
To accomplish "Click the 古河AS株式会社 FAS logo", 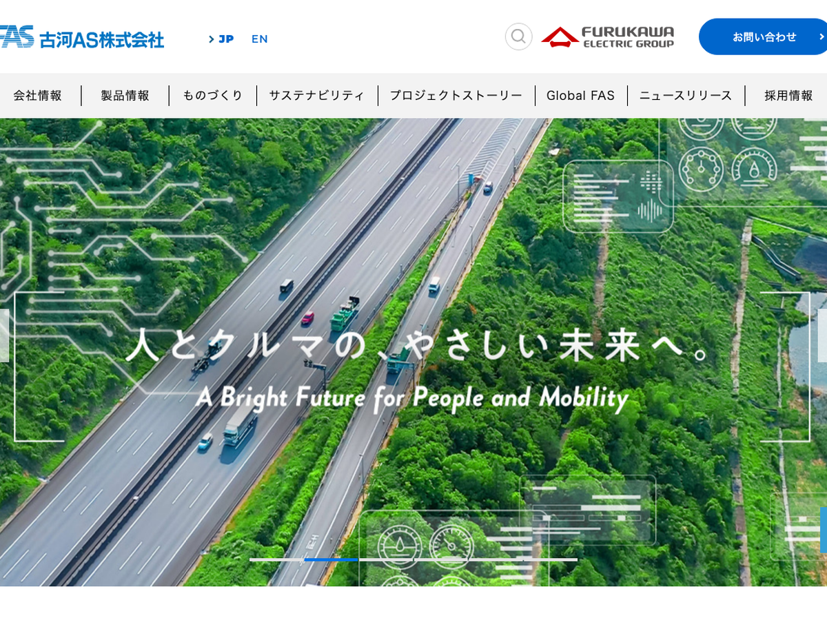I will pyautogui.click(x=82, y=37).
